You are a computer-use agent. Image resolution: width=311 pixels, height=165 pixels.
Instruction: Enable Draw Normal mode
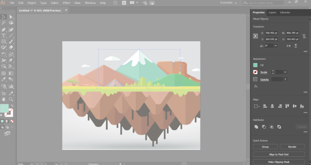pos(2,127)
